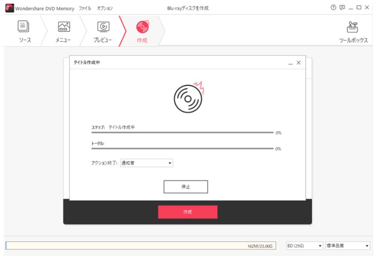Click the トータル progress bar
This screenshot has height=262, width=375.
point(182,148)
